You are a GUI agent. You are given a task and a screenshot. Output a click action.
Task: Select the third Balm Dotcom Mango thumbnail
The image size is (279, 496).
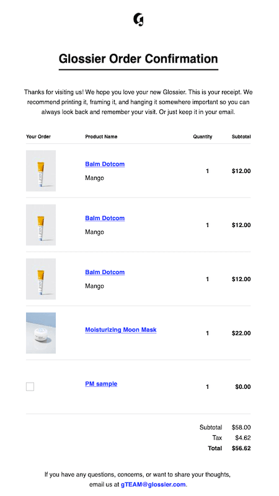(x=41, y=279)
